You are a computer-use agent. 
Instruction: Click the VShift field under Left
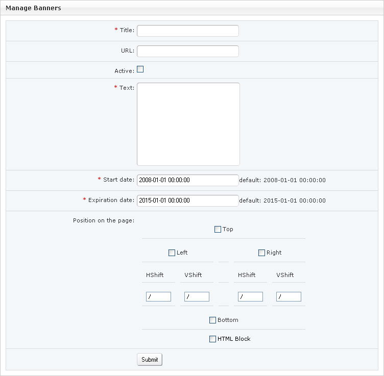(197, 296)
